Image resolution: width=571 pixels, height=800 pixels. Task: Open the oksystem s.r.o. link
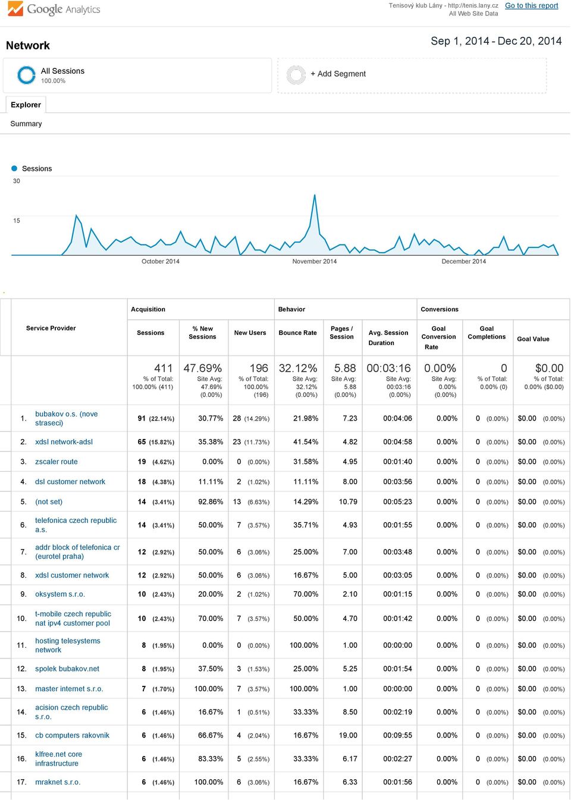[x=59, y=594]
